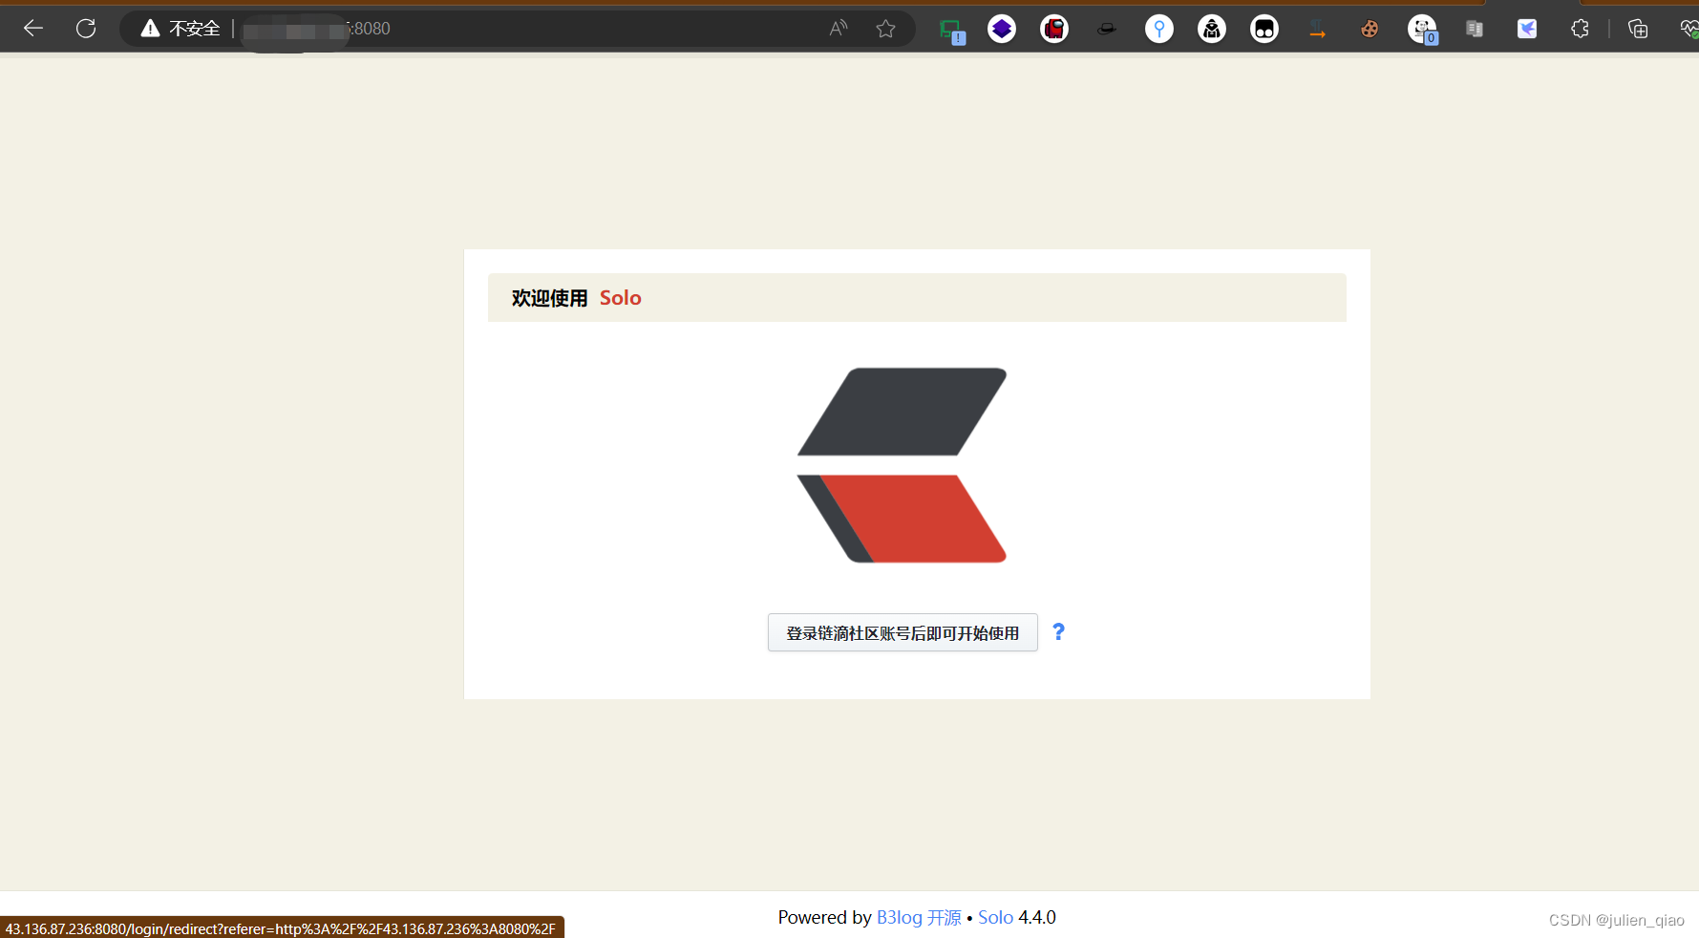Add page to favorites with star icon

coord(886,29)
